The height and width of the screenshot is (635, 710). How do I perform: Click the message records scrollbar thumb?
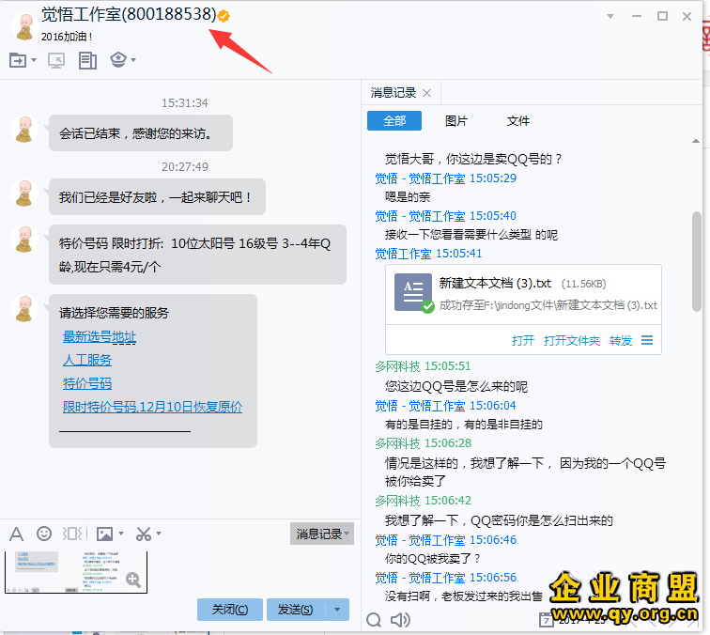click(697, 261)
